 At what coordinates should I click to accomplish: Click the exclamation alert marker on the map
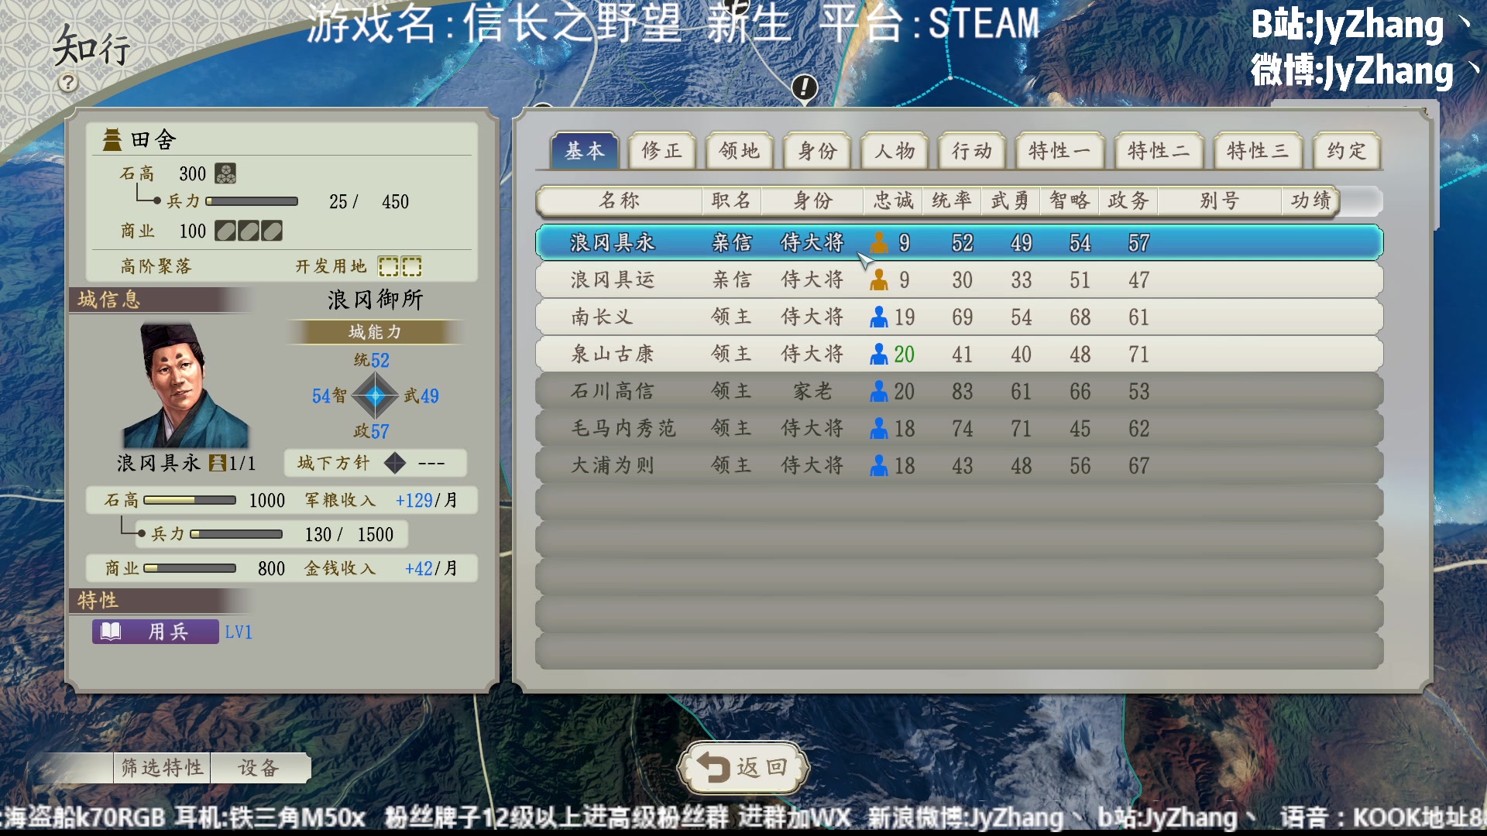[x=805, y=87]
